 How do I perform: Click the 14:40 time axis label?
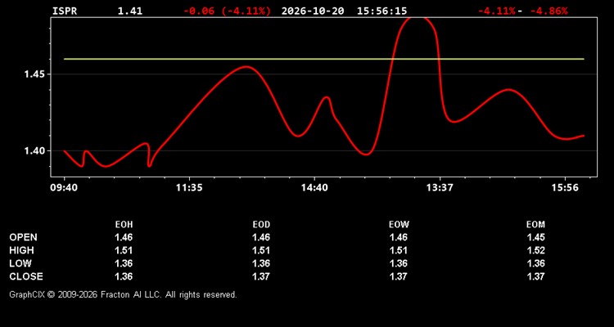pos(314,188)
